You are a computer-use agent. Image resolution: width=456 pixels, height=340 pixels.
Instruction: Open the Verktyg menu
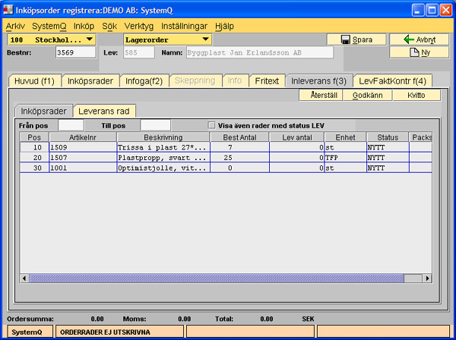[139, 26]
